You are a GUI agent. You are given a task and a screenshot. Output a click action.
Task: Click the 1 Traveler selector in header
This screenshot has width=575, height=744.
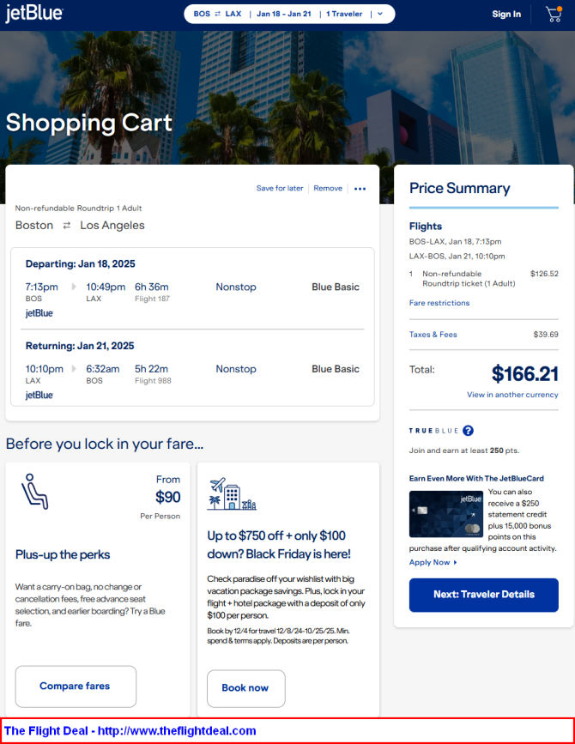[344, 14]
